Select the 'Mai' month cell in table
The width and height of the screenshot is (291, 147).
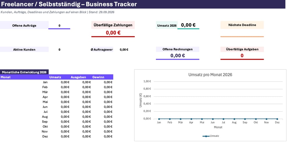(x=24, y=102)
